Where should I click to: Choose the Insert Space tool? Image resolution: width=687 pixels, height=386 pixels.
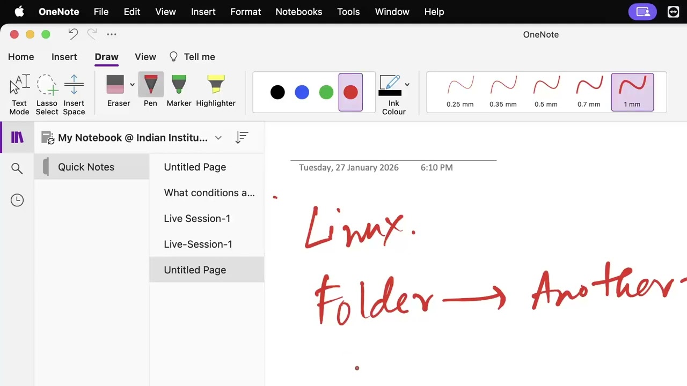pos(74,94)
